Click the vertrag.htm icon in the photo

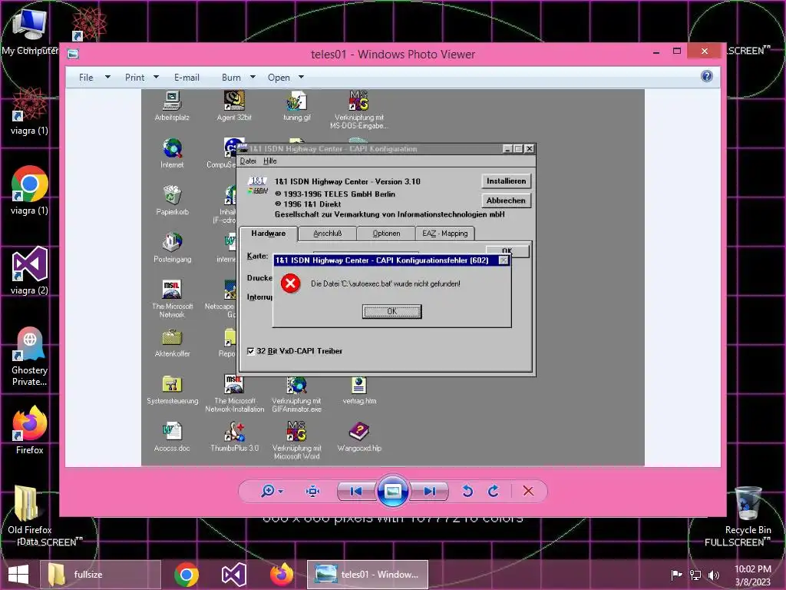click(359, 389)
